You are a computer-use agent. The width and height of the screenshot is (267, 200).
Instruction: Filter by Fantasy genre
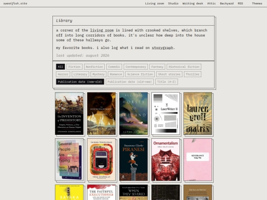click(157, 67)
